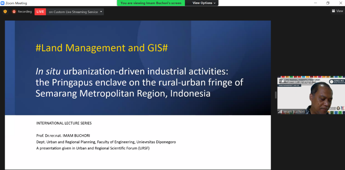This screenshot has height=170, width=345.
Task: Open the View Options dropdown
Action: (x=202, y=3)
